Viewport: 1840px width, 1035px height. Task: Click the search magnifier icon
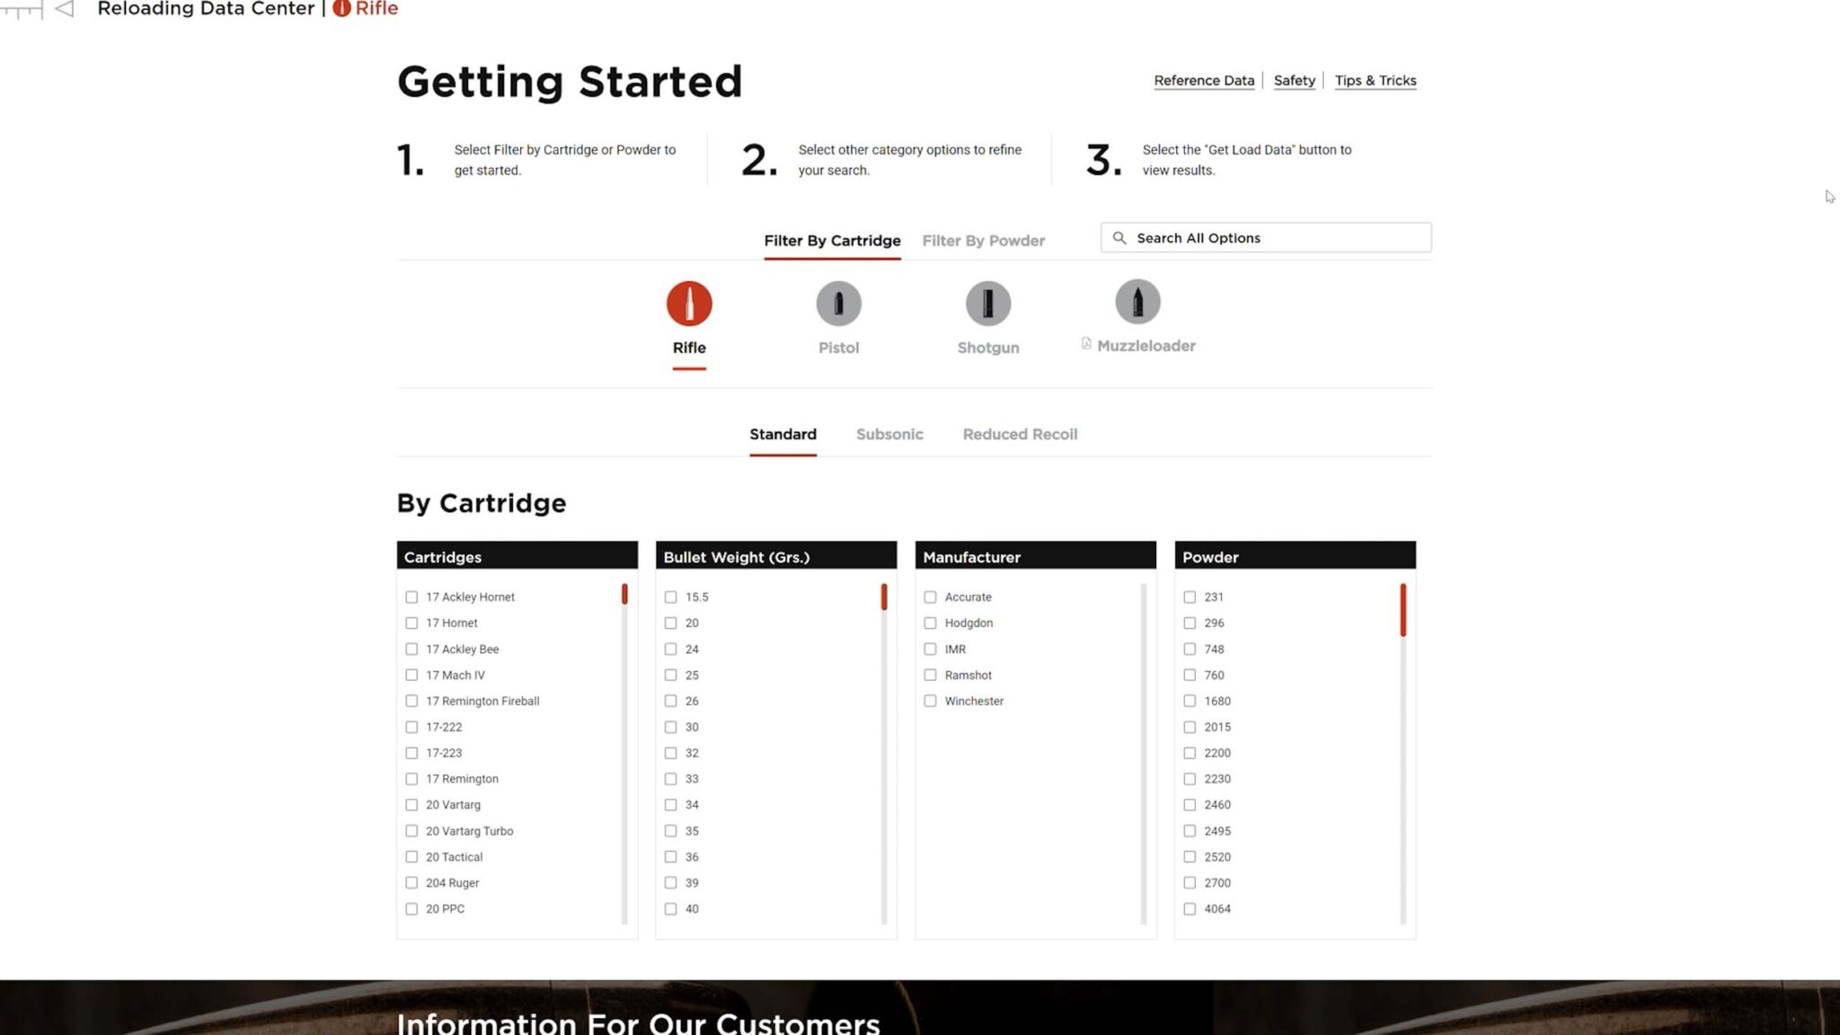1119,238
